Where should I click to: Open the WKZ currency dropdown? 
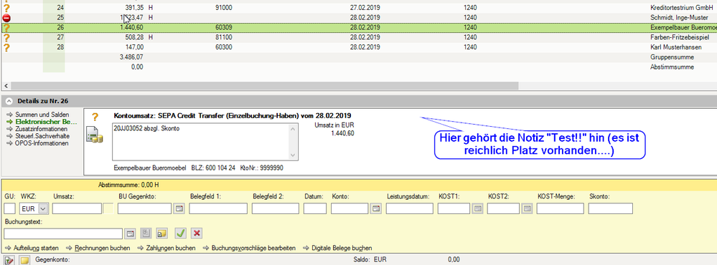click(x=44, y=208)
